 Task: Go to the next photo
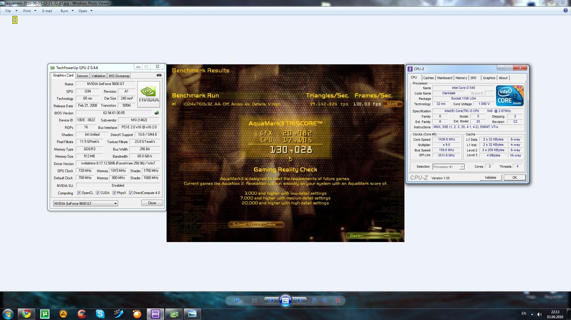(299, 300)
